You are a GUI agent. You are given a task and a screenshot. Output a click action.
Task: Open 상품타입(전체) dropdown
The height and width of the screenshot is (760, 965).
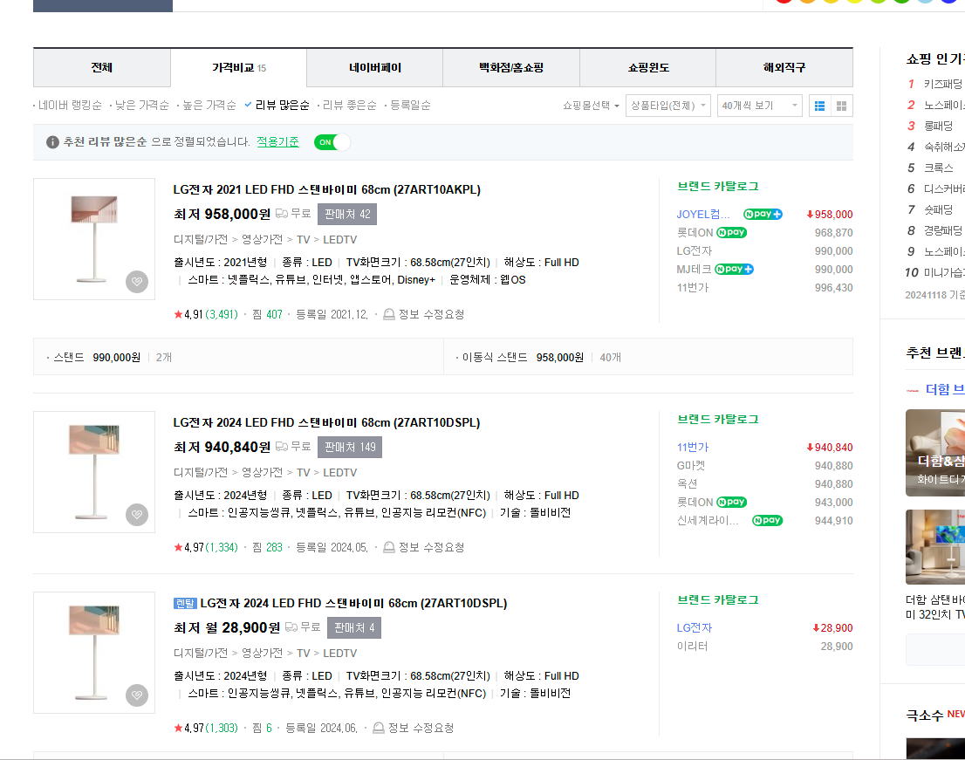[x=668, y=106]
